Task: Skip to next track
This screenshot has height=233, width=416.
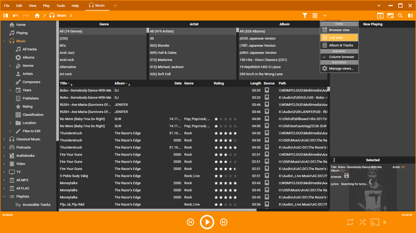Action: (x=224, y=222)
